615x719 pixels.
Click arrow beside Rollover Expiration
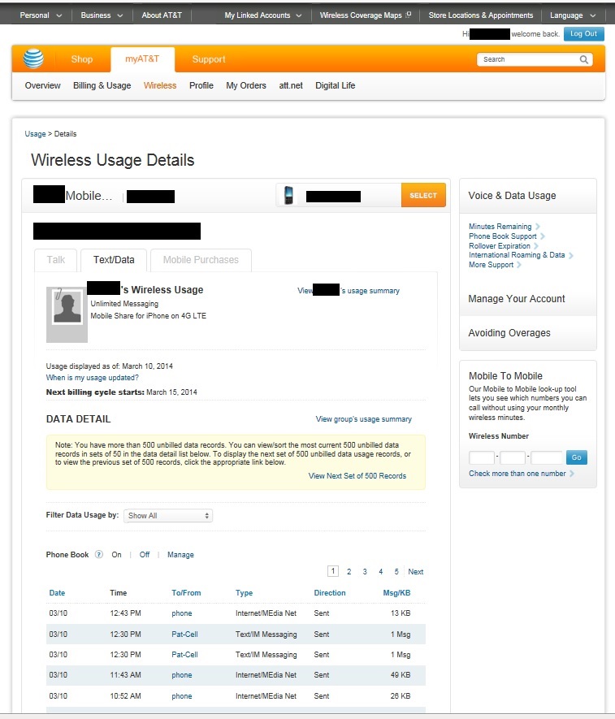pos(536,246)
